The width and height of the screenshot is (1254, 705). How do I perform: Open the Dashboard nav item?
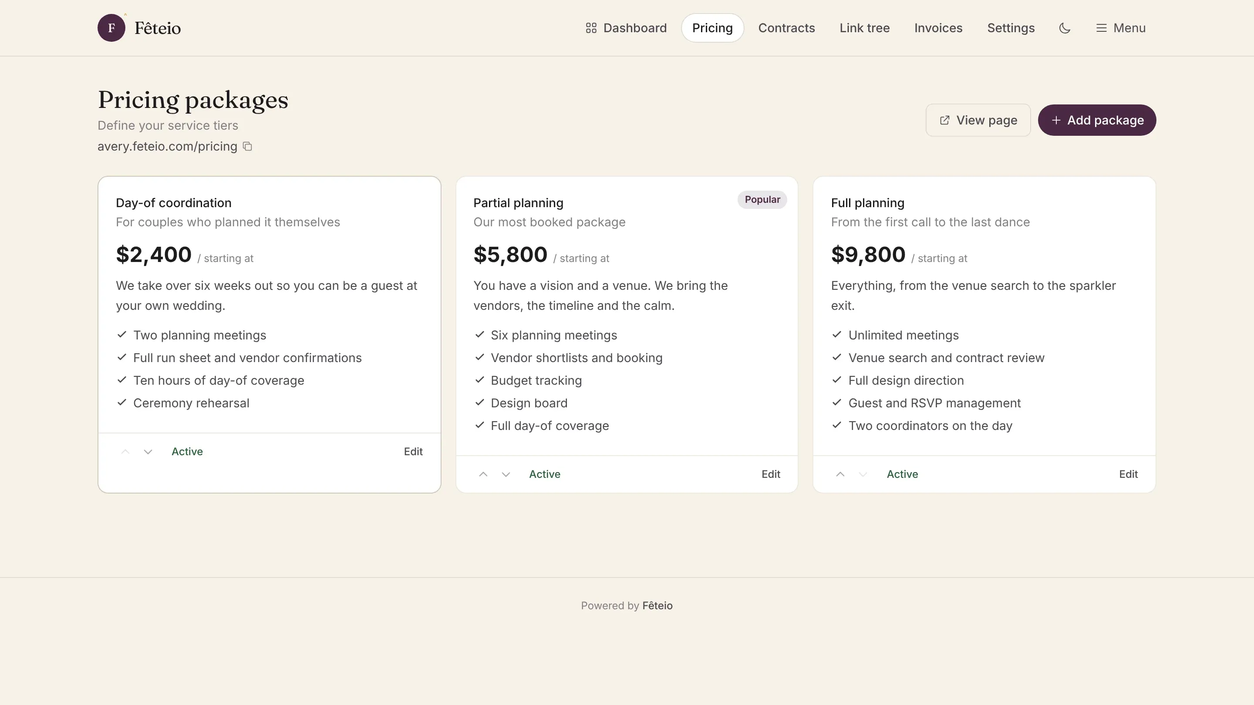pos(626,28)
